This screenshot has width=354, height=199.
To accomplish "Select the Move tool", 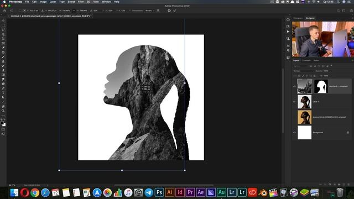I will pos(3,21).
